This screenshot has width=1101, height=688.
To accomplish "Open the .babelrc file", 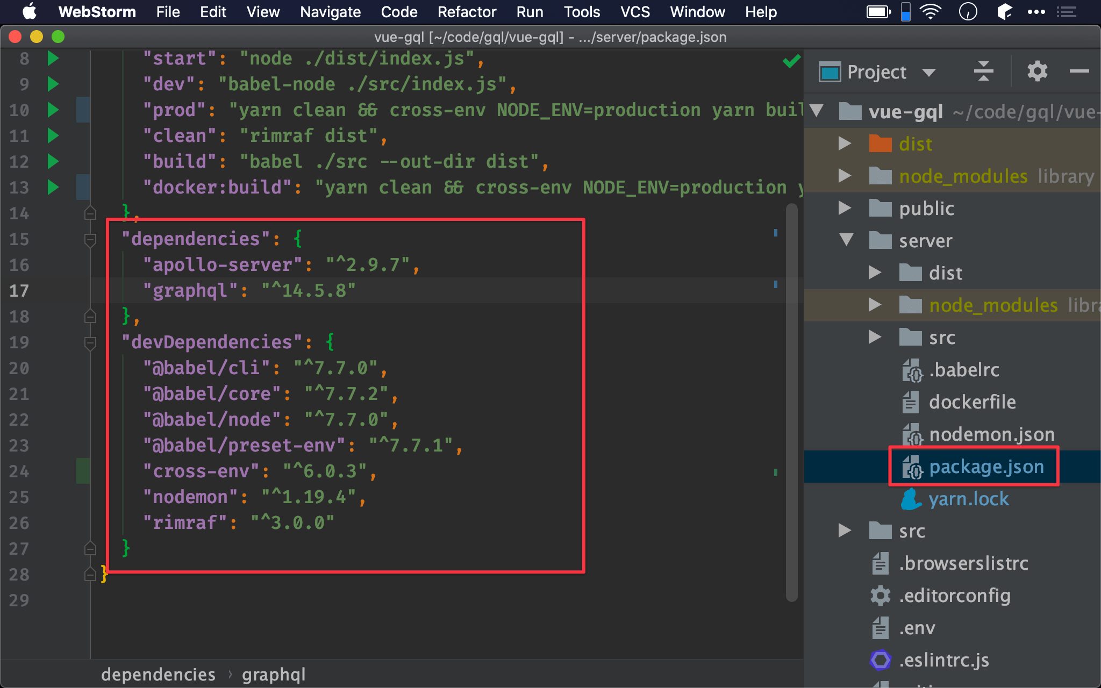I will click(x=964, y=370).
